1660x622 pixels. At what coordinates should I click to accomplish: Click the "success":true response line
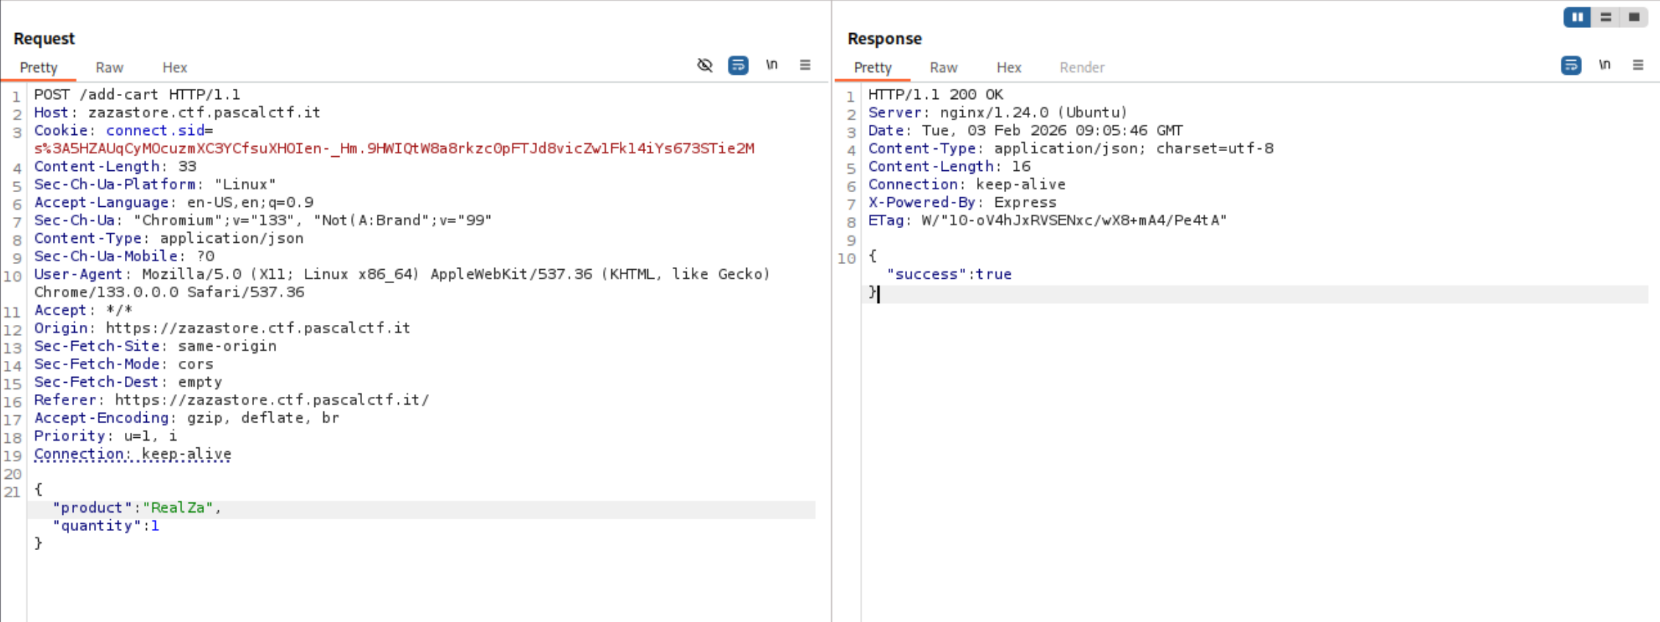point(949,274)
